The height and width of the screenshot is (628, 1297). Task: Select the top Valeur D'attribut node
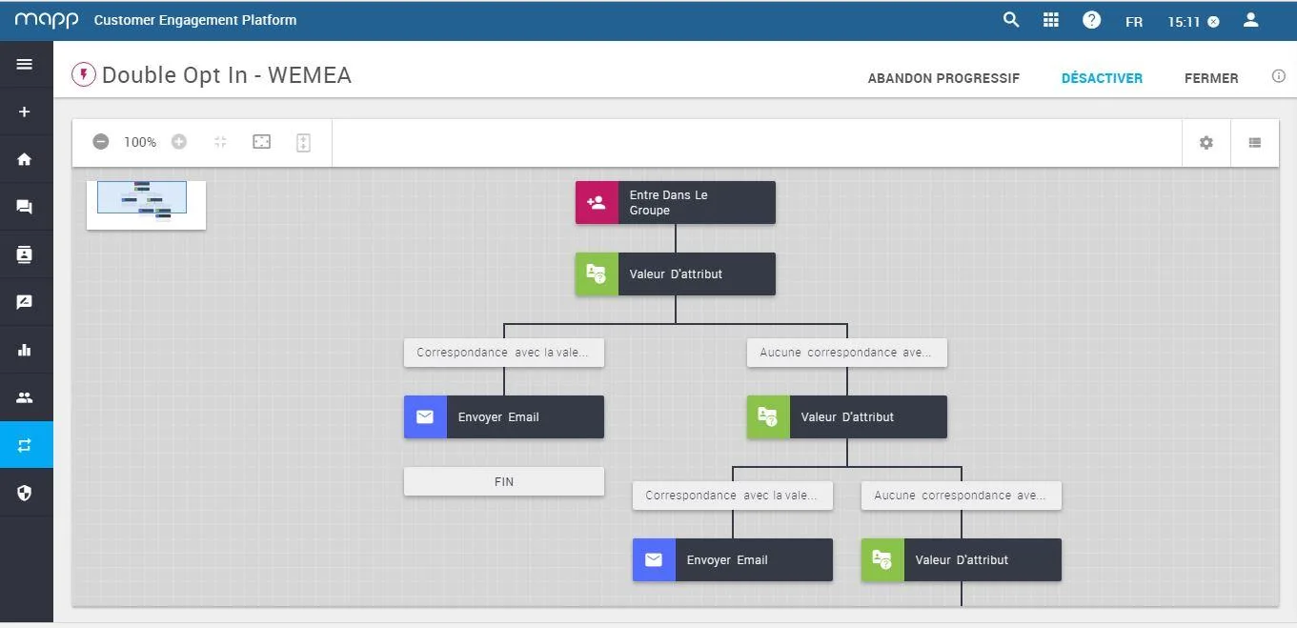676,274
